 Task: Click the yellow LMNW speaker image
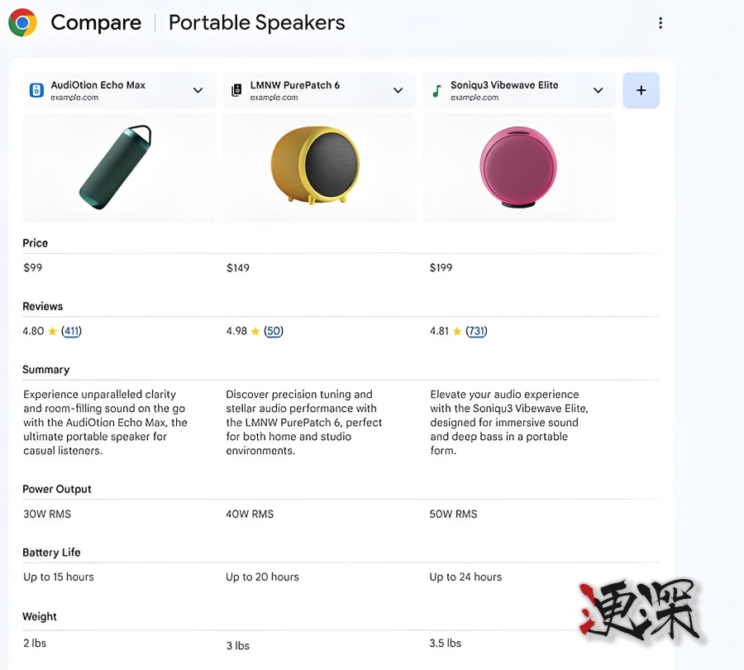click(316, 165)
